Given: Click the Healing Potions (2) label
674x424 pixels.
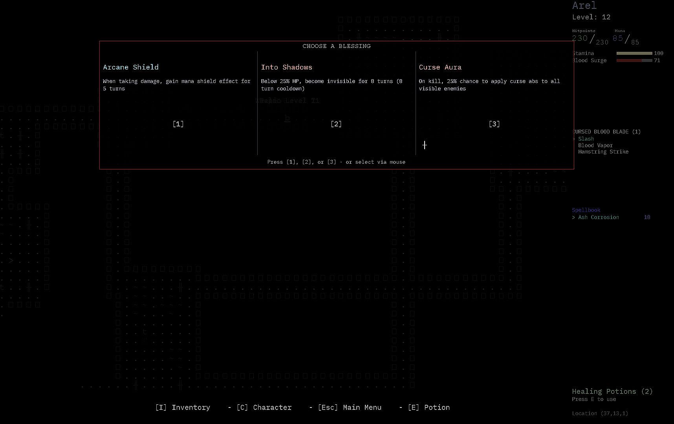Looking at the screenshot, I should point(612,391).
